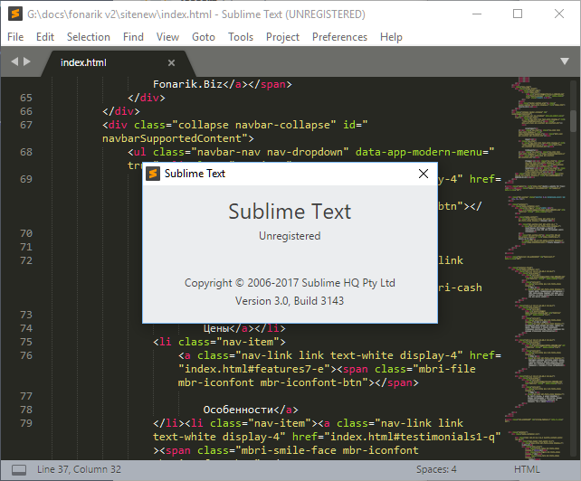Click 'Fonarik.Biz' text in editor
Screen dimensions: 581x481
[187, 84]
